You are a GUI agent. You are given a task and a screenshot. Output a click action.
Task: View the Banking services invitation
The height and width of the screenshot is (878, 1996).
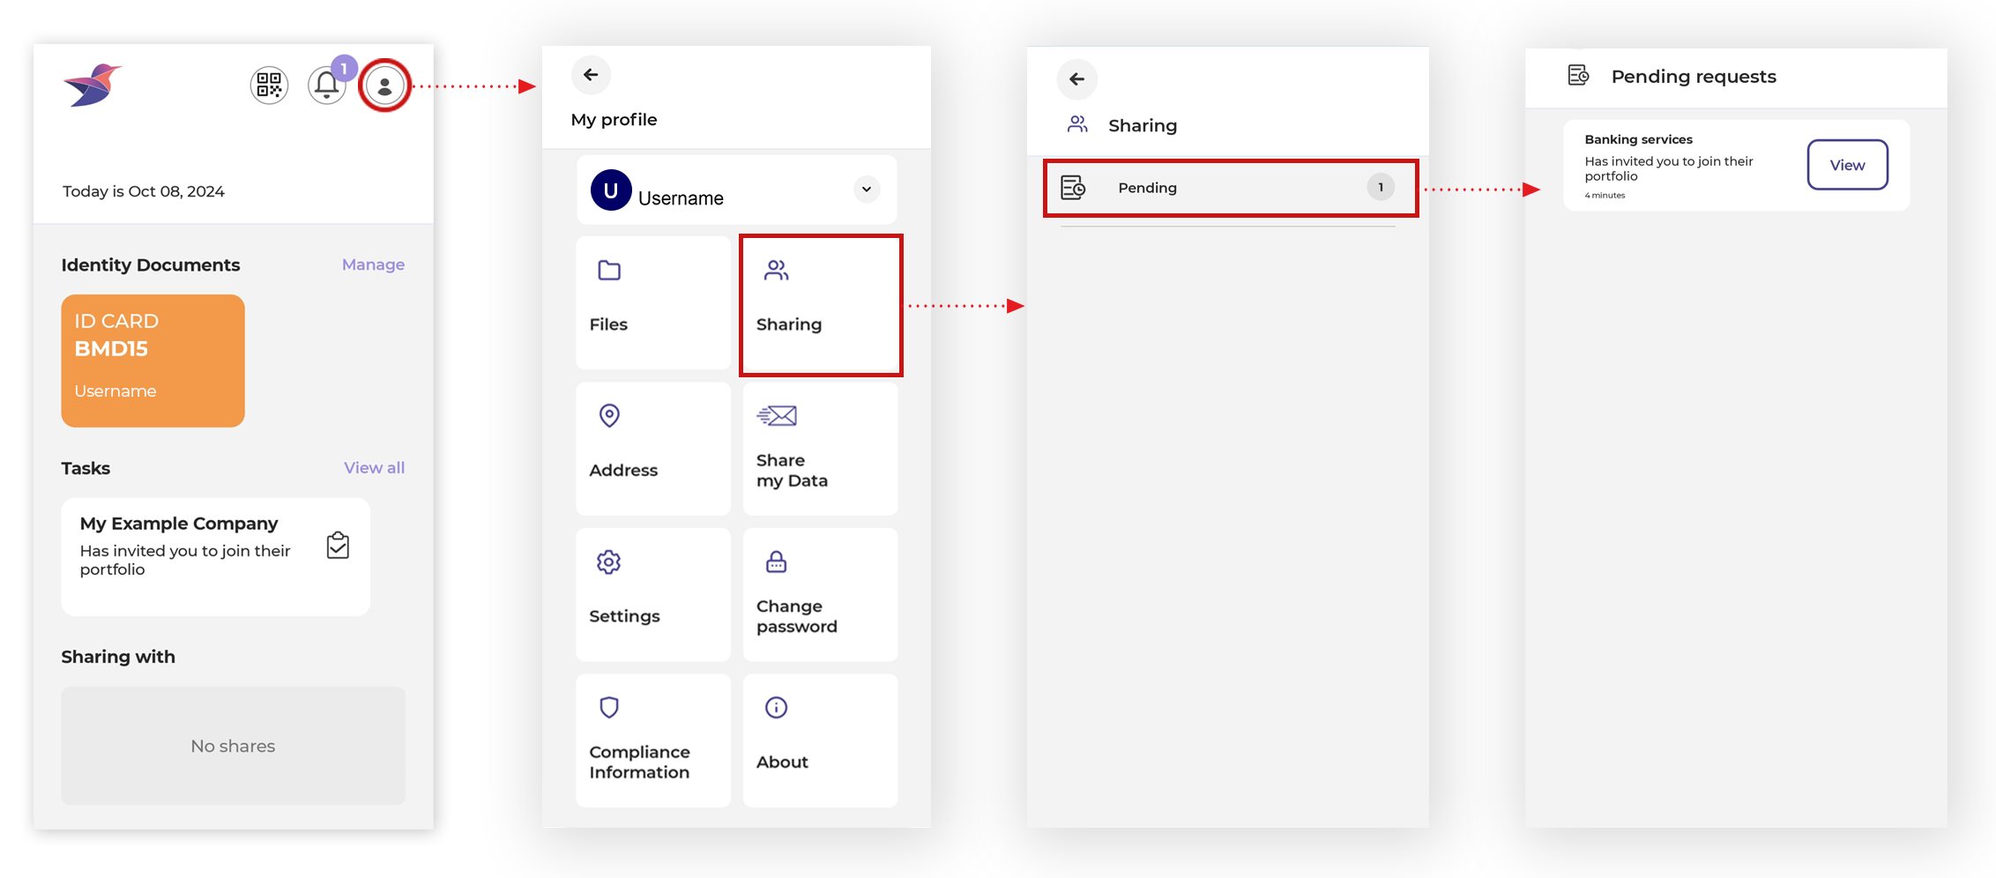(1846, 164)
